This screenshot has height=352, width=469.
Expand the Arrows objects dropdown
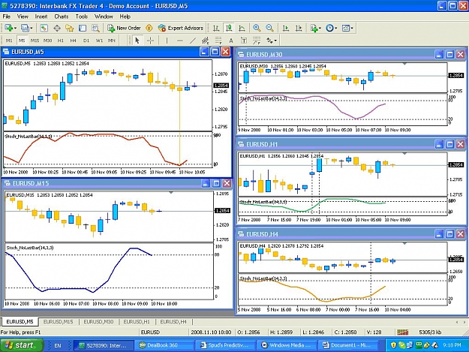click(275, 40)
